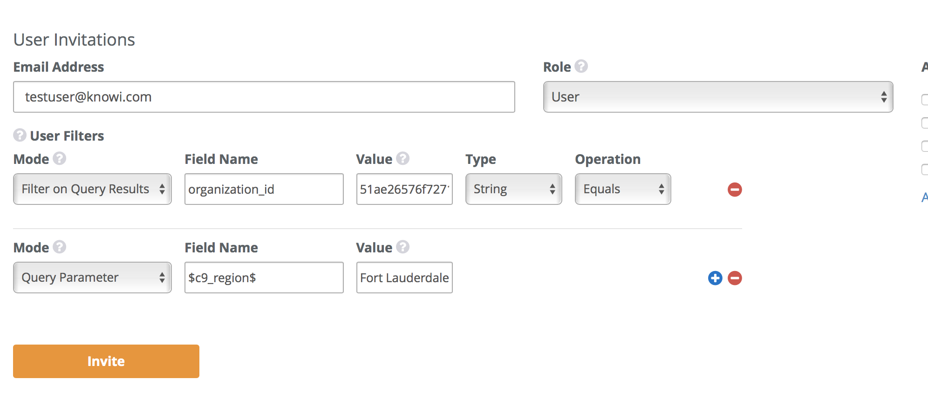
Task: Add a new filter with blue plus icon
Action: (715, 278)
